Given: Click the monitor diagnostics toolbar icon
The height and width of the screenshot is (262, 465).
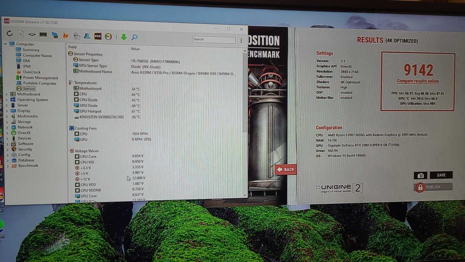Looking at the screenshot, I should point(54,35).
